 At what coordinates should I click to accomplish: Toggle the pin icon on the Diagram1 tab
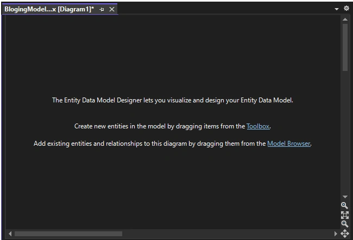click(102, 9)
